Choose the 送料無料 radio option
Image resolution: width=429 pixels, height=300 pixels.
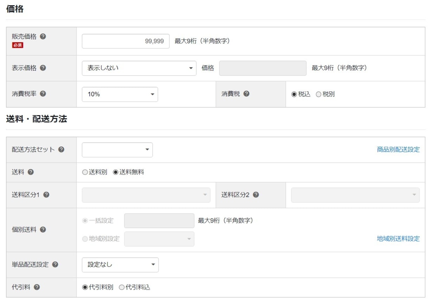tap(115, 172)
